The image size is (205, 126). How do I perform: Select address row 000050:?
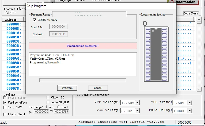(14, 67)
